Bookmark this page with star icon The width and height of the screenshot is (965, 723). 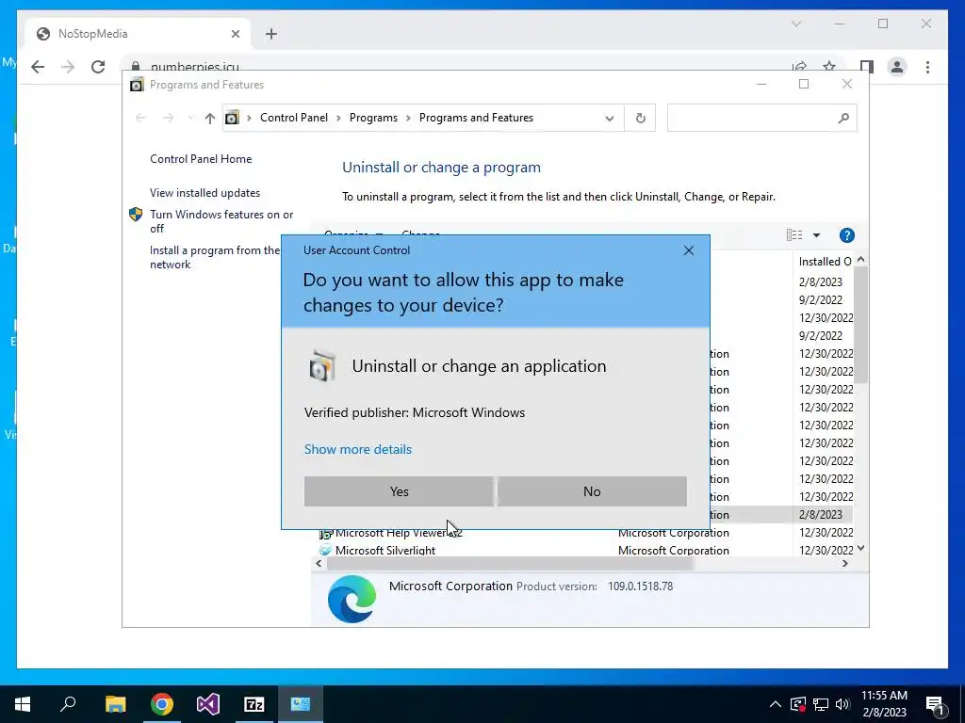coord(829,67)
